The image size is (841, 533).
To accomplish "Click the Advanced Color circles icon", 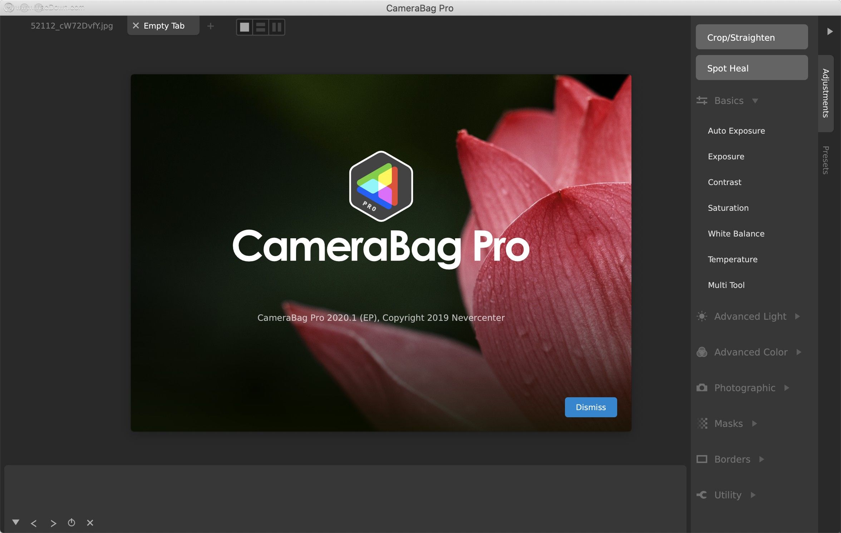I will 702,352.
